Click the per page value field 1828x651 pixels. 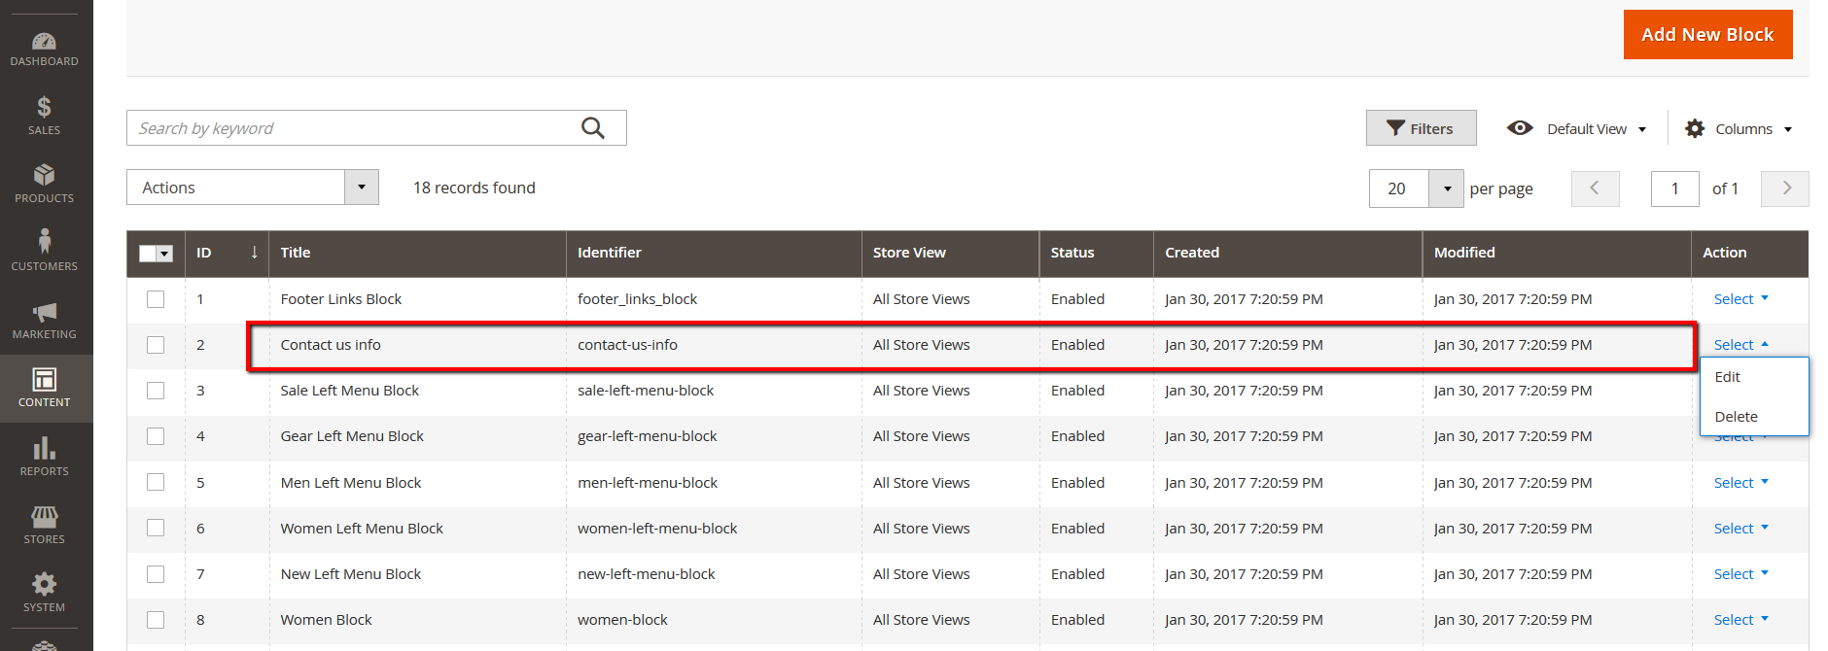[x=1398, y=188]
